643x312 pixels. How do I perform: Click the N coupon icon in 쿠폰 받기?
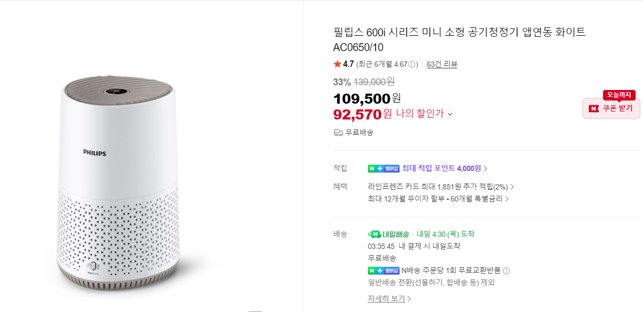coord(594,108)
